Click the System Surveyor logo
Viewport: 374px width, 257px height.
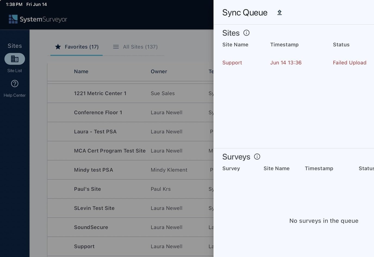click(x=38, y=19)
